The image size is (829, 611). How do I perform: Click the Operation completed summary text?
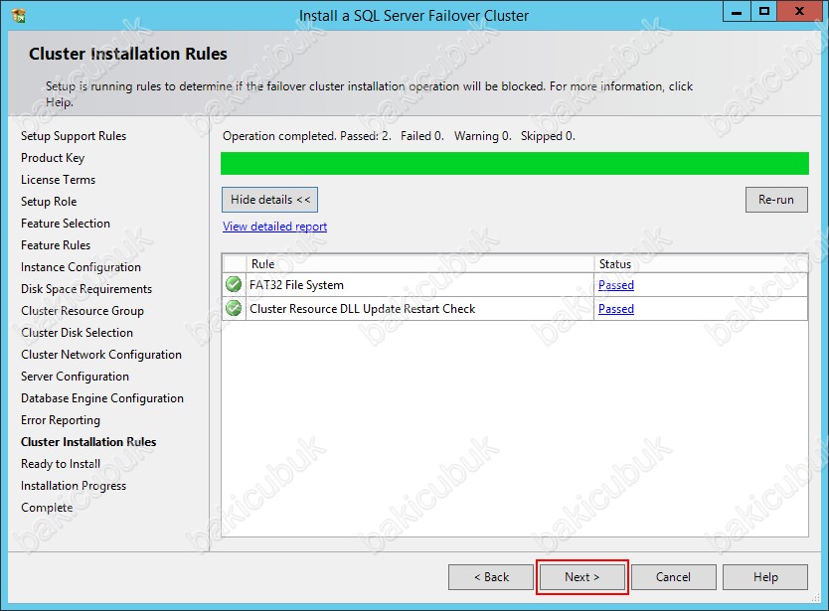coord(399,136)
